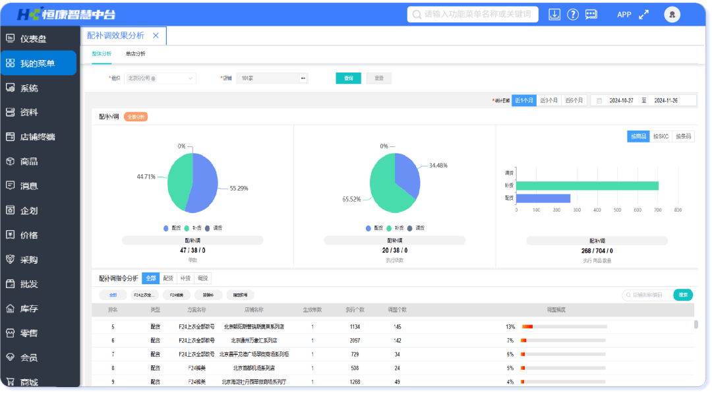Click the download icon in the header
This screenshot has height=393, width=712.
(x=554, y=15)
